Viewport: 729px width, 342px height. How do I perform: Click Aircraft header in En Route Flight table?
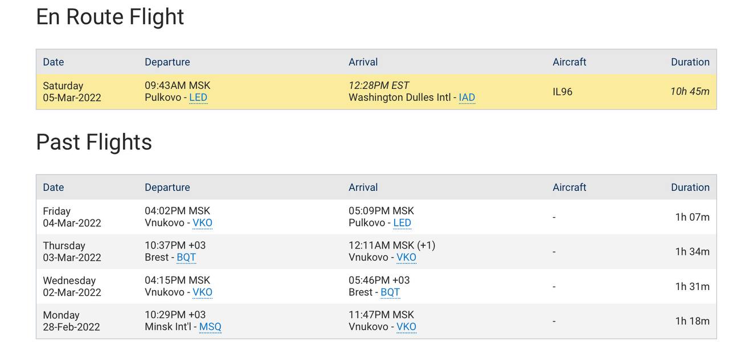[x=569, y=62]
